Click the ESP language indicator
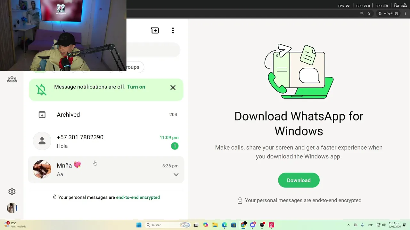Image resolution: width=410 pixels, height=230 pixels. tap(370, 225)
